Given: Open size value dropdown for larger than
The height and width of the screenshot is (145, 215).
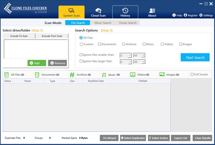Looking at the screenshot, I should (x=130, y=62).
